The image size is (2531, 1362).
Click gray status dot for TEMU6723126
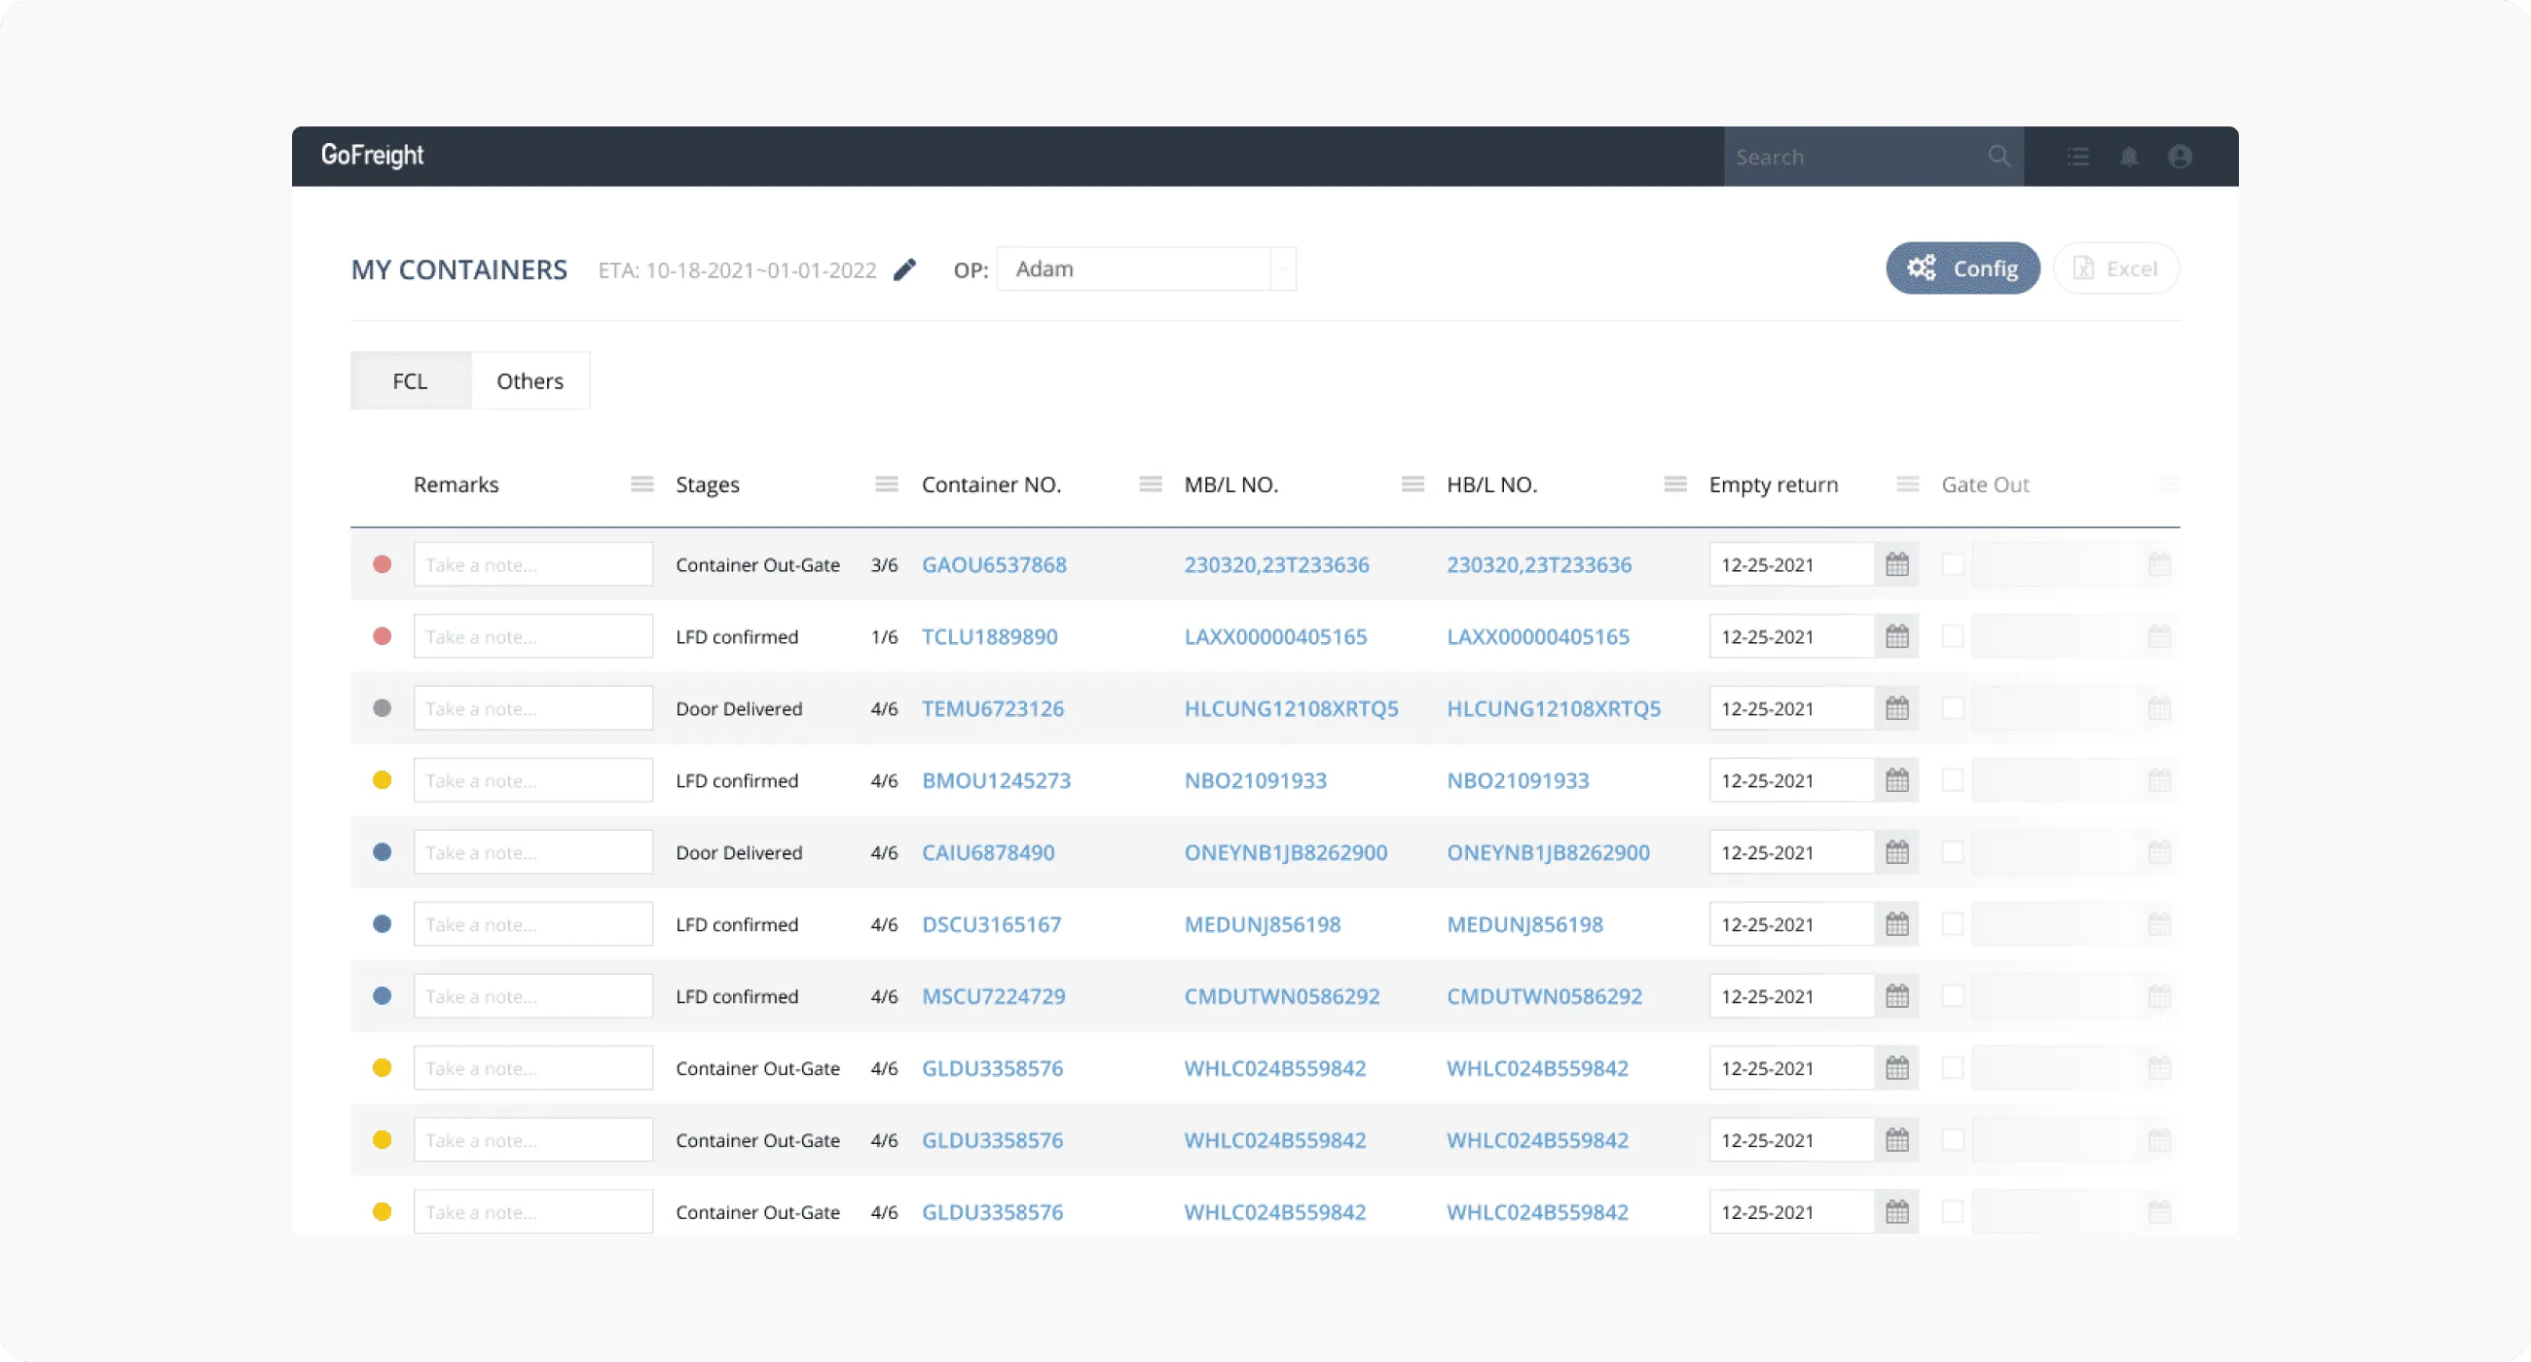tap(383, 708)
